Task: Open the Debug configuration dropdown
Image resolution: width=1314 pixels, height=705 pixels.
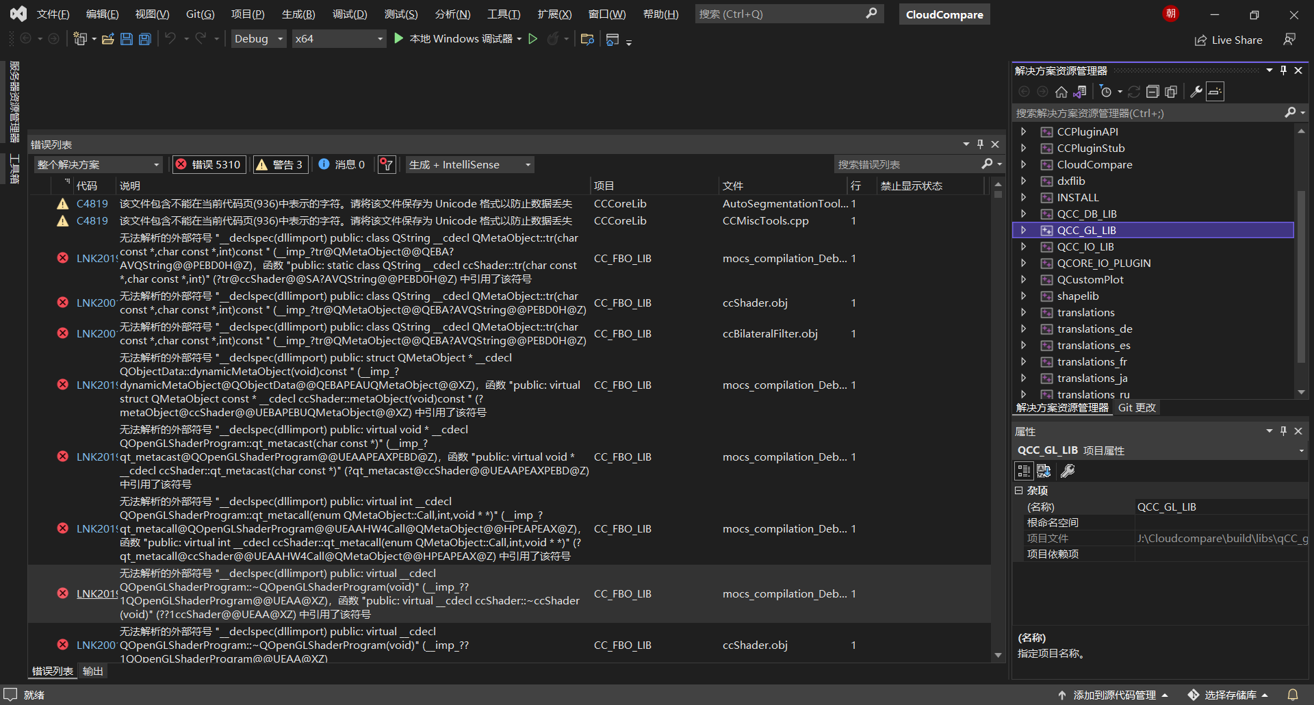Action: click(x=259, y=39)
